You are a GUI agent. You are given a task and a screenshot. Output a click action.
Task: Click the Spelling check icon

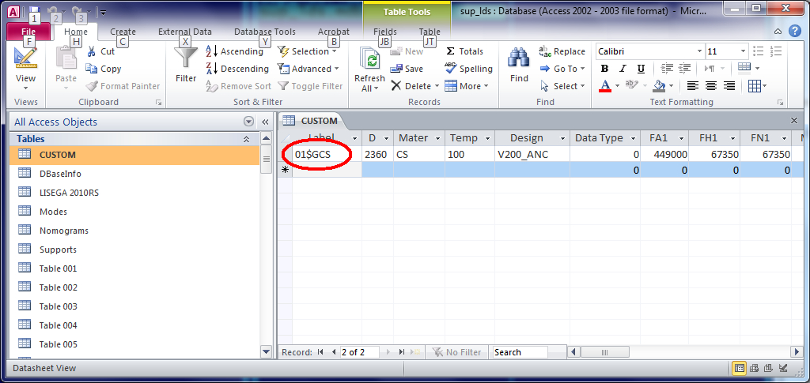[451, 69]
